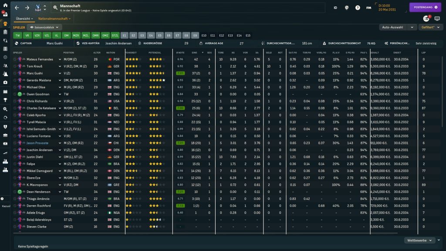
Task: Click the back navigation arrow
Action: pos(17,8)
